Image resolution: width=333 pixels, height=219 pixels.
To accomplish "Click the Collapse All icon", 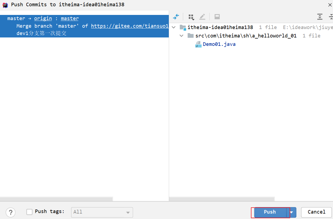I will [x=331, y=17].
